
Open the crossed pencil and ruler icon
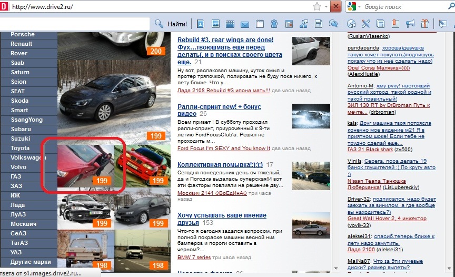(x=366, y=24)
